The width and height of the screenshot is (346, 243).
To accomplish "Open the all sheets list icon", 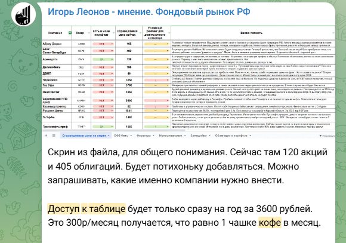I will 54,136.
